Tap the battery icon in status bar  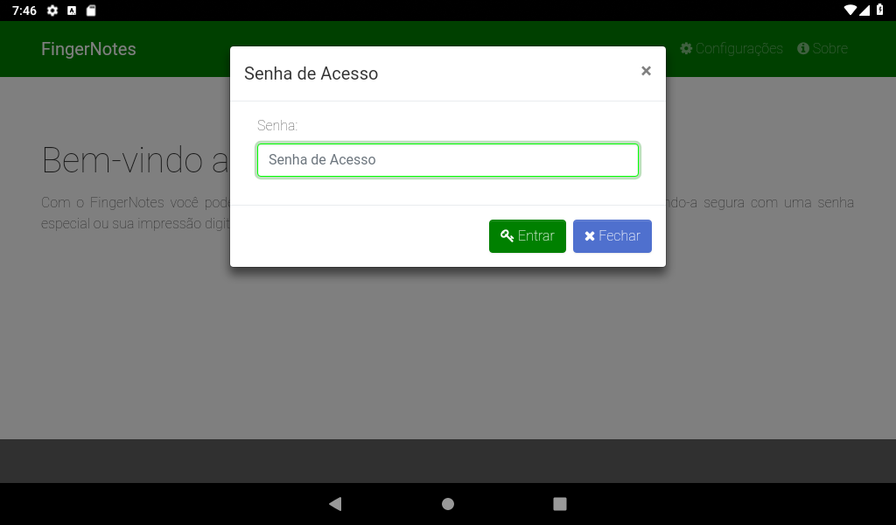point(880,10)
